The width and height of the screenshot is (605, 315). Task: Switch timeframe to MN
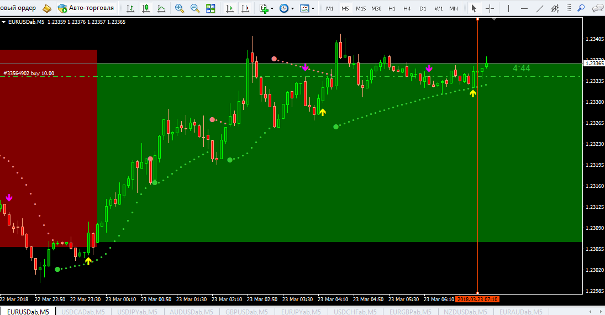[x=454, y=8]
